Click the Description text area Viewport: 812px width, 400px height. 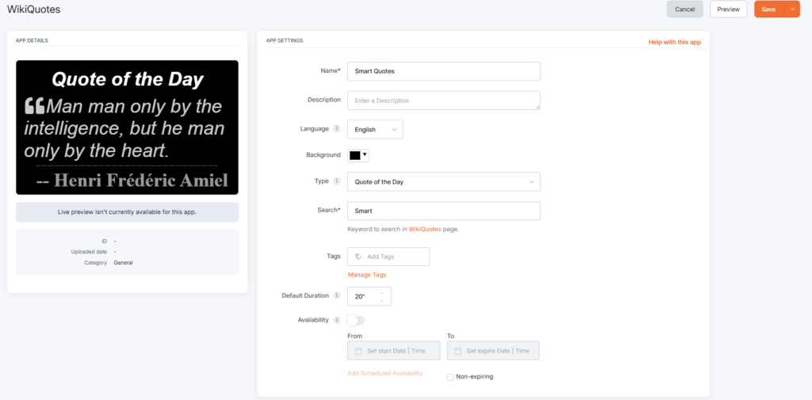tap(444, 101)
